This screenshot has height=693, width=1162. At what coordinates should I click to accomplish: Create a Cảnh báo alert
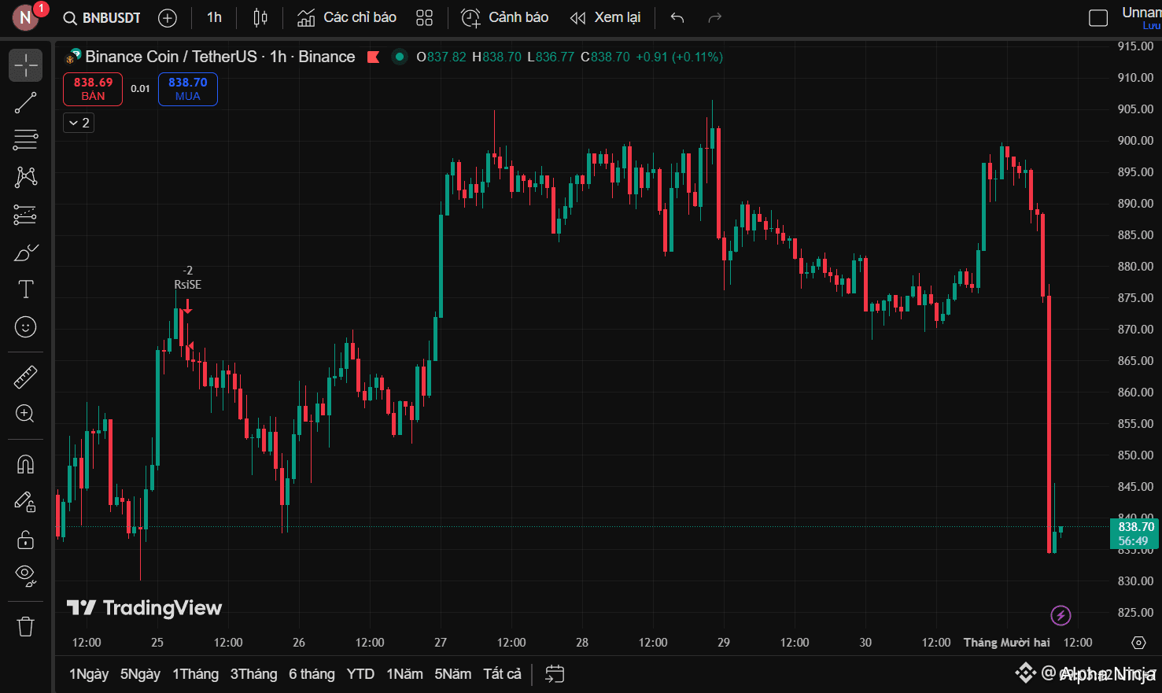point(504,17)
